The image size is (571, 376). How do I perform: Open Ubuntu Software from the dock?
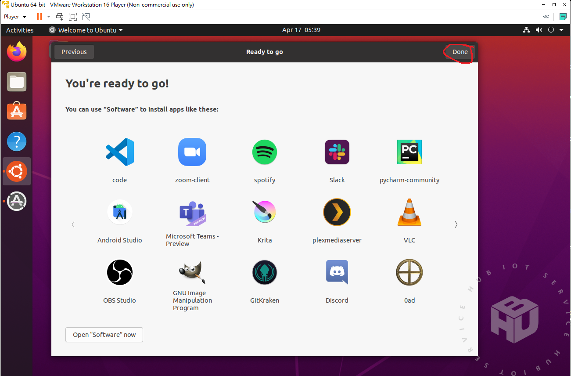click(x=17, y=112)
